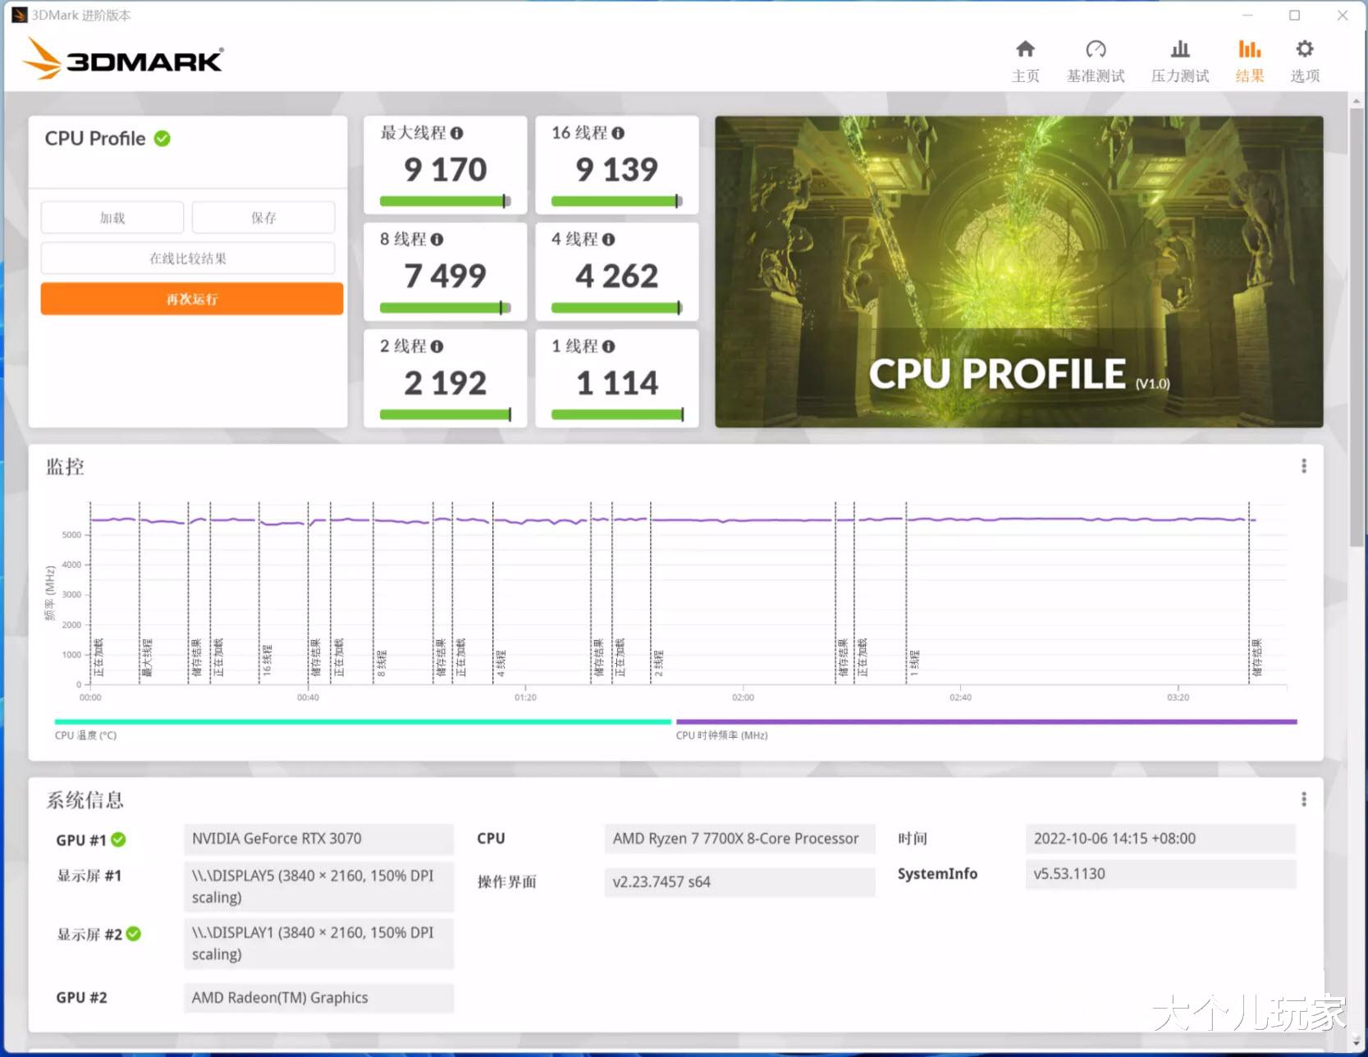Switch to the 基准测试 section
Image resolution: width=1368 pixels, height=1057 pixels.
click(x=1096, y=59)
